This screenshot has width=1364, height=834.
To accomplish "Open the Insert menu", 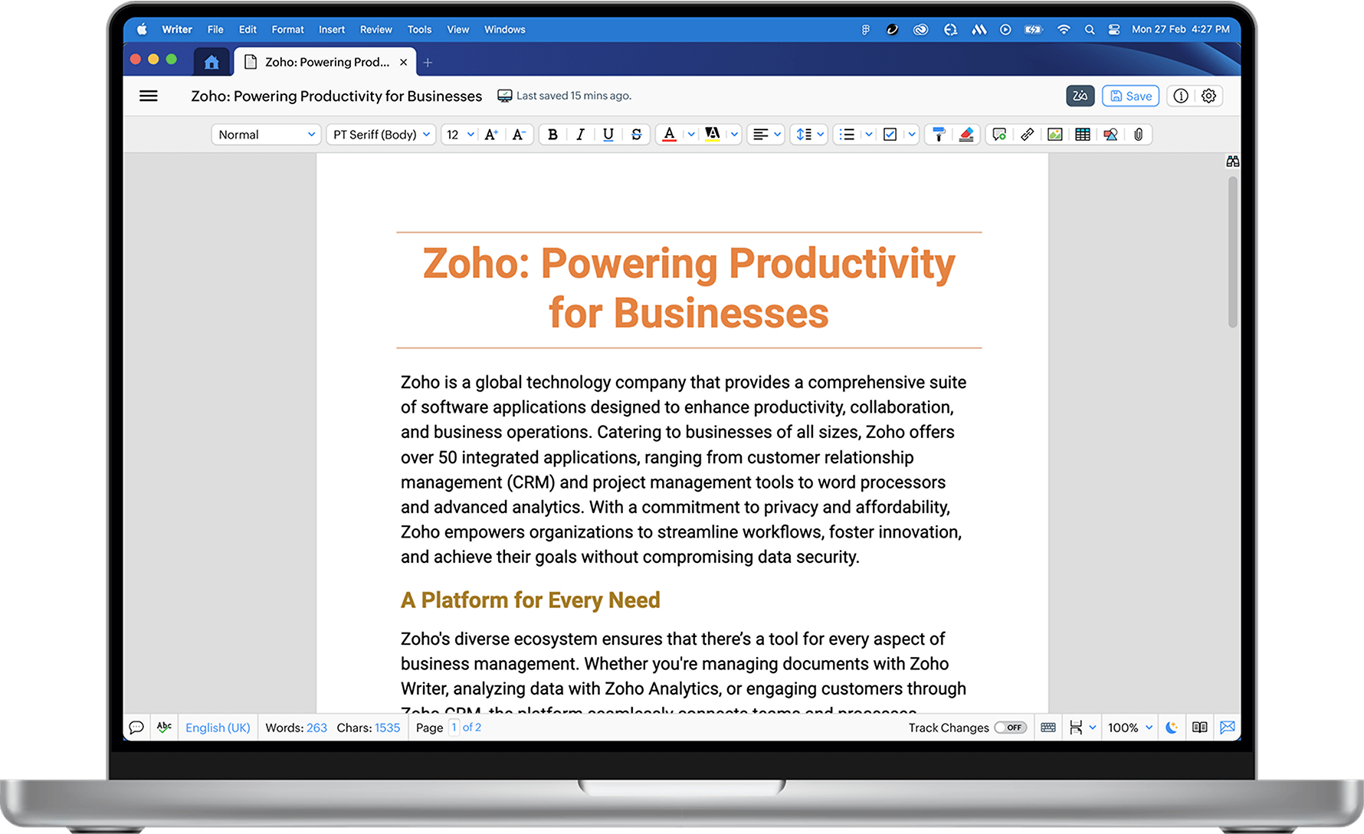I will tap(332, 30).
